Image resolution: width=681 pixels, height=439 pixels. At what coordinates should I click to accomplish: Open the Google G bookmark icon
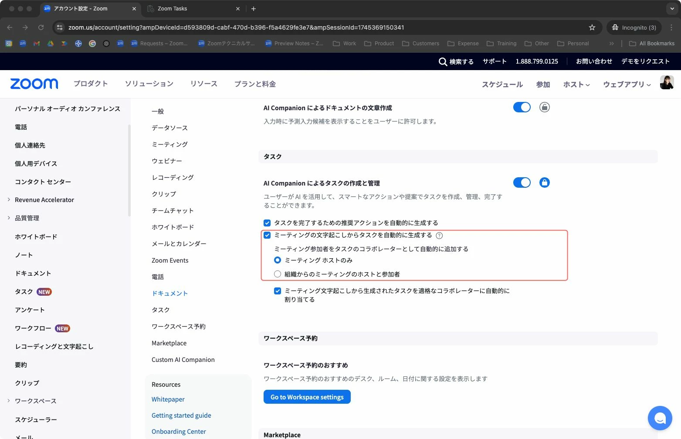click(92, 44)
